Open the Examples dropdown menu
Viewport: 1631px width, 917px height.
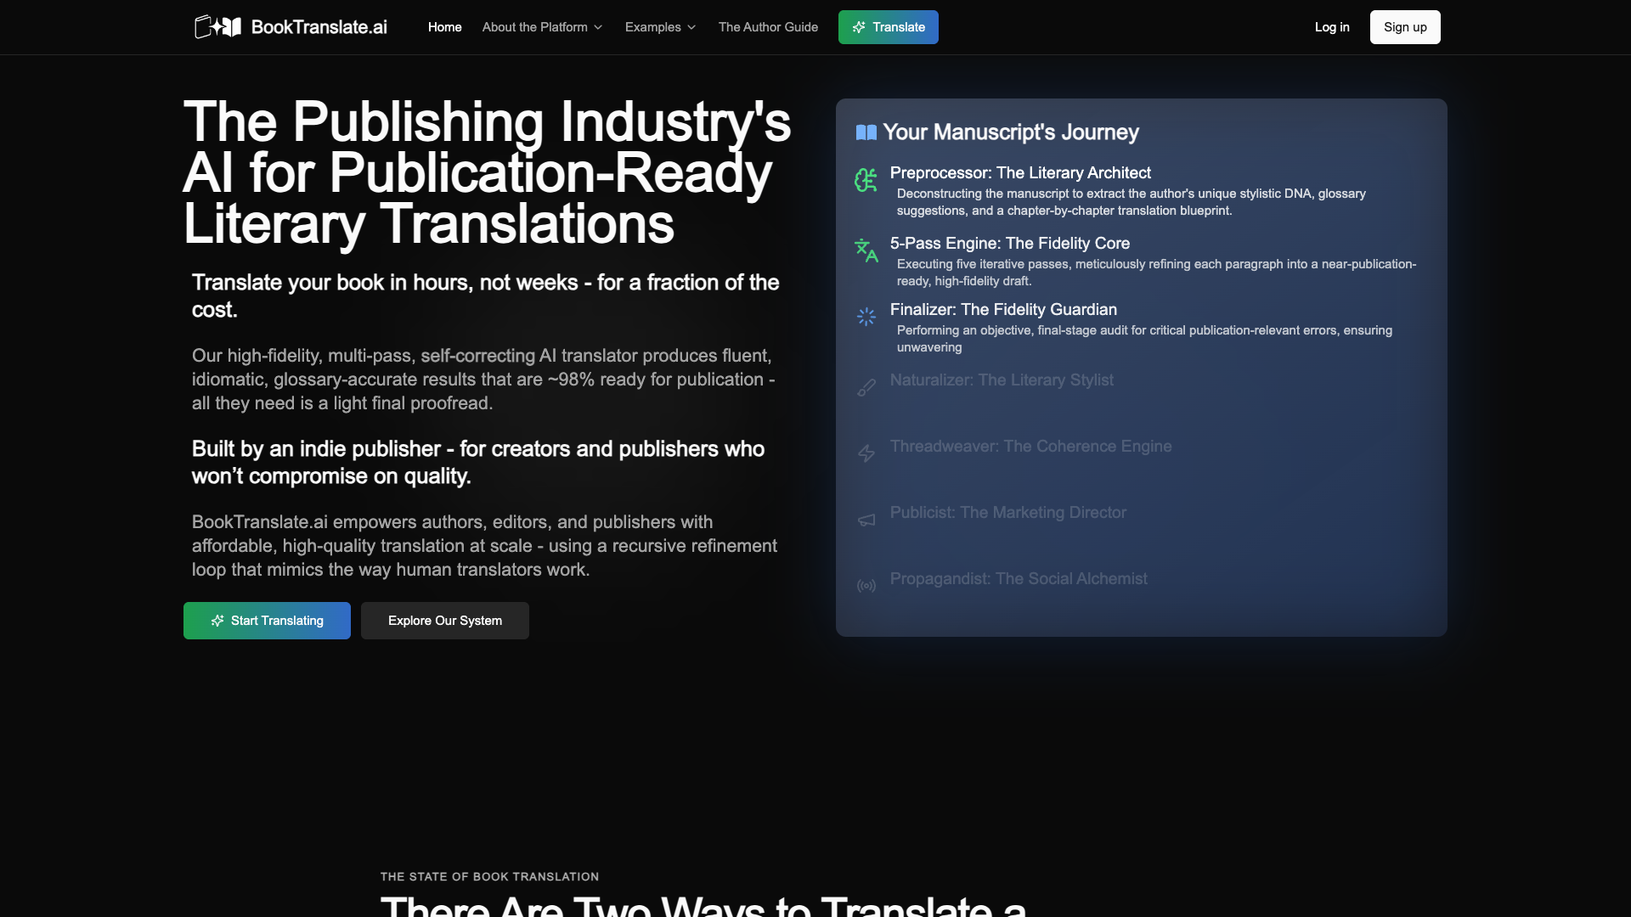(x=661, y=27)
